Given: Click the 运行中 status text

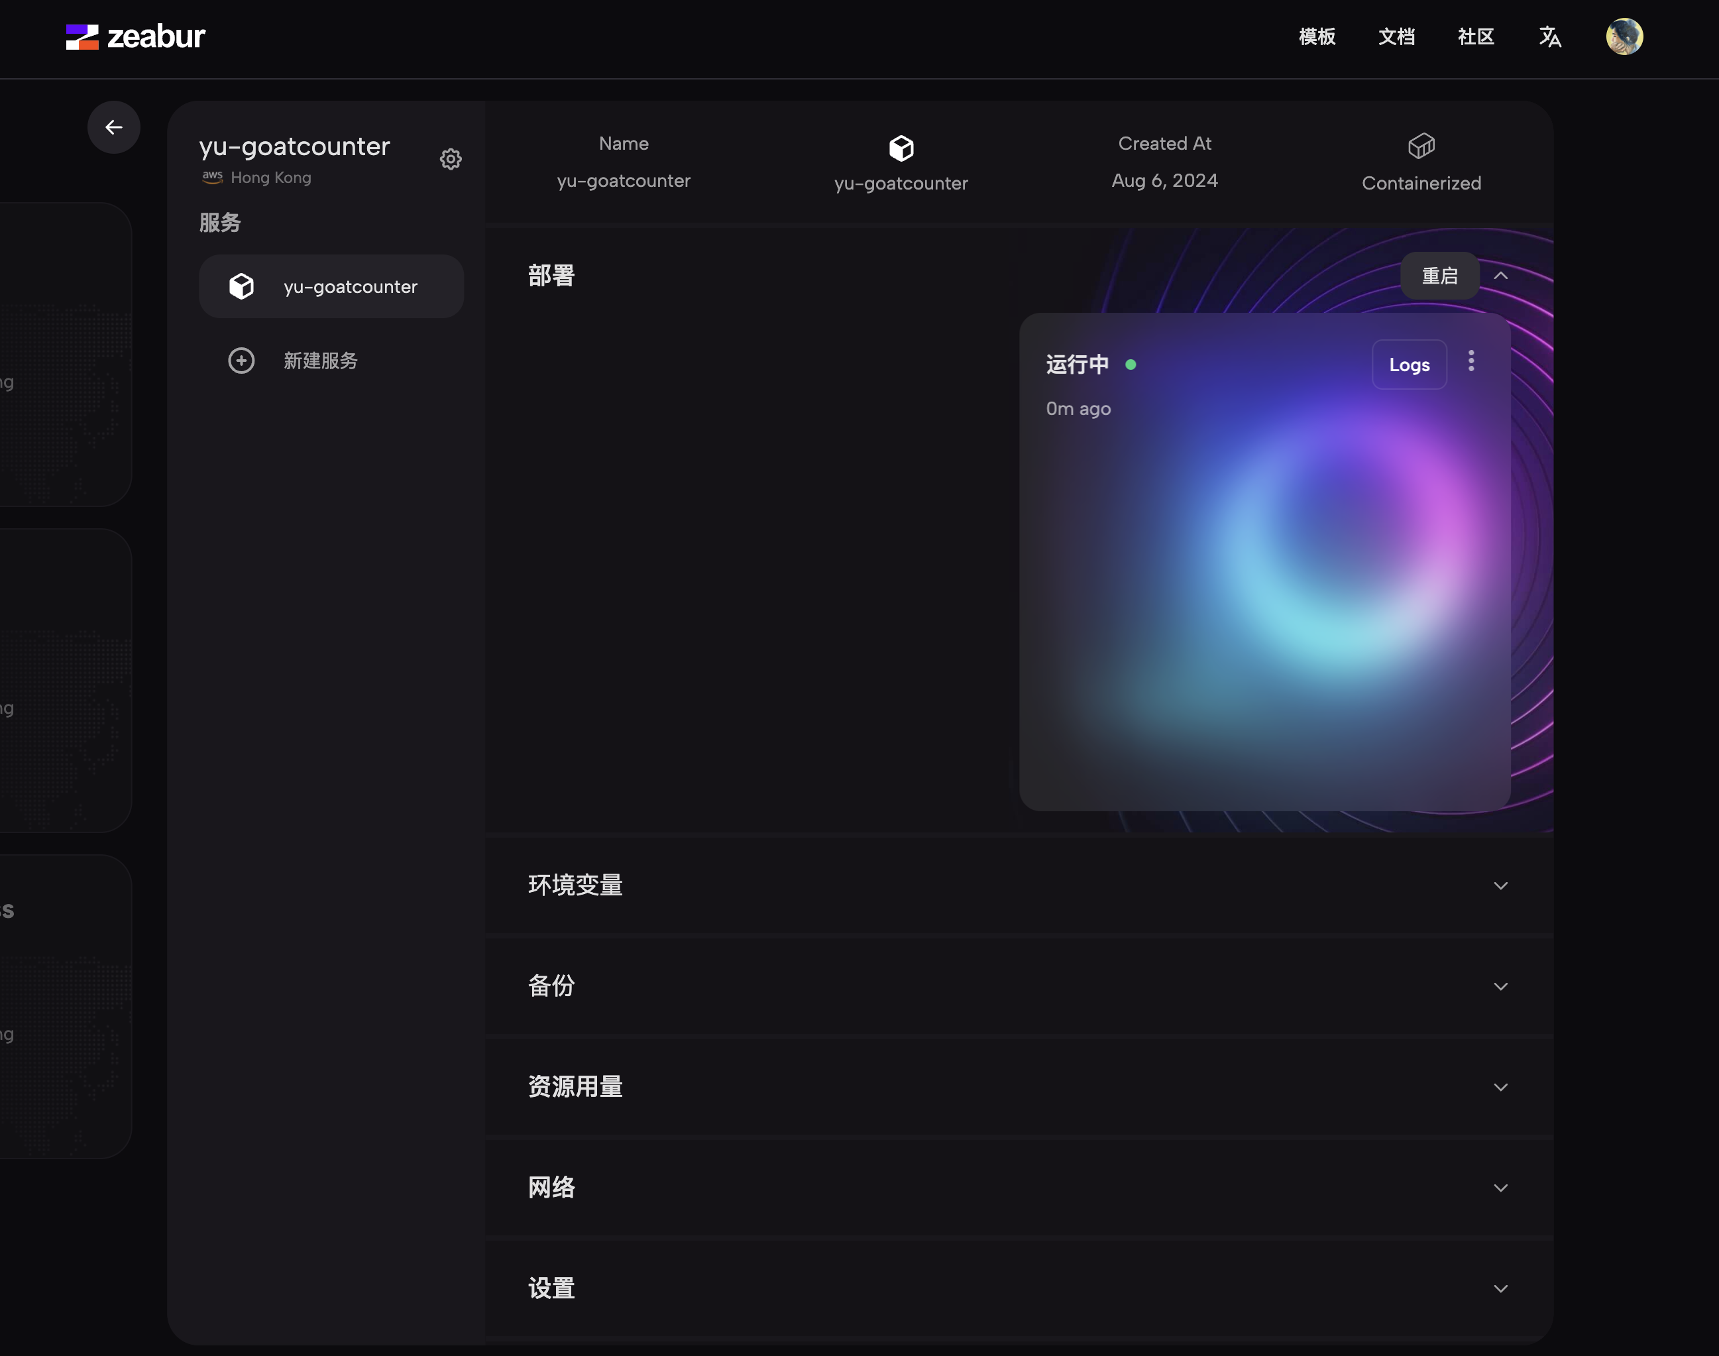Looking at the screenshot, I should tap(1077, 365).
